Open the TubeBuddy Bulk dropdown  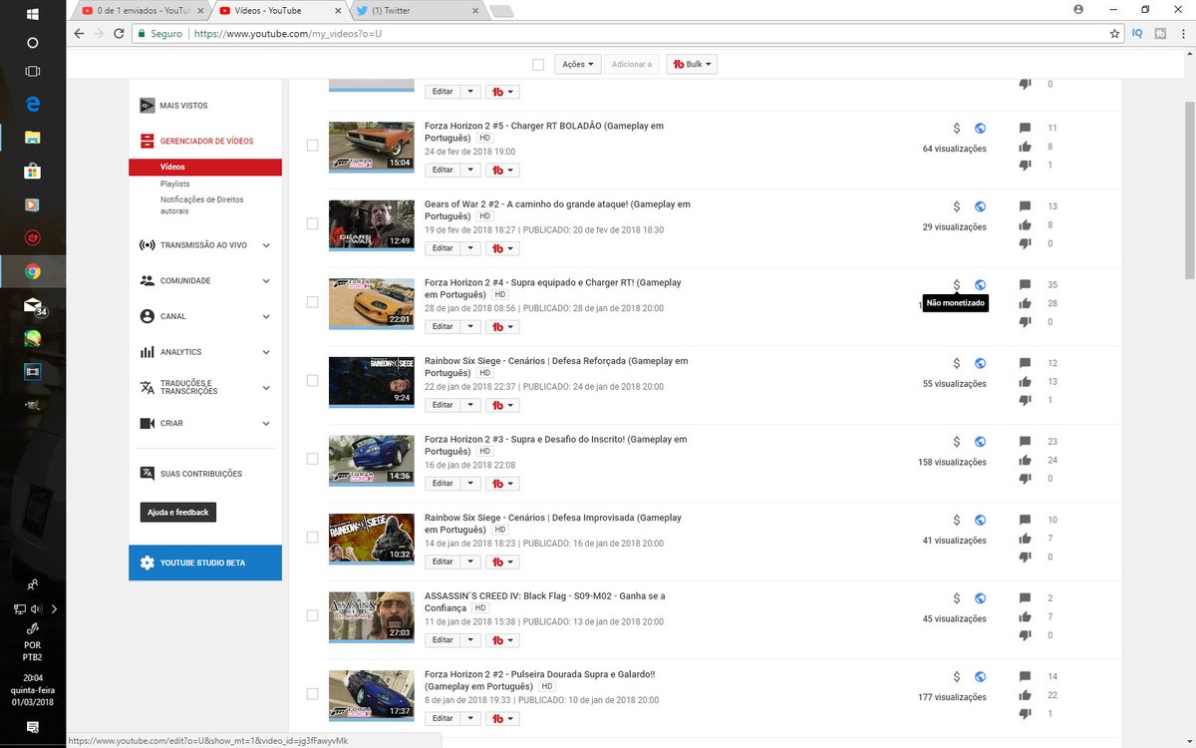(x=692, y=64)
